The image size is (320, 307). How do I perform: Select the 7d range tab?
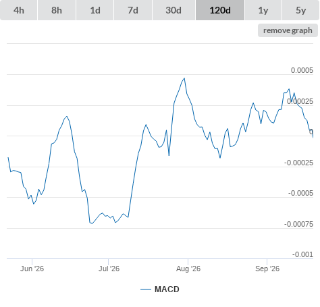133,10
